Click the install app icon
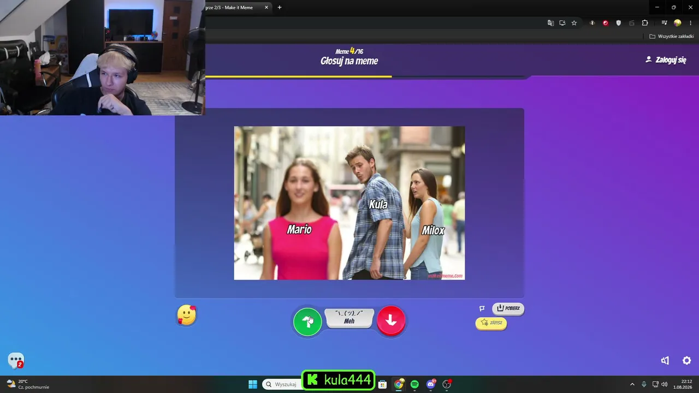 click(x=562, y=23)
